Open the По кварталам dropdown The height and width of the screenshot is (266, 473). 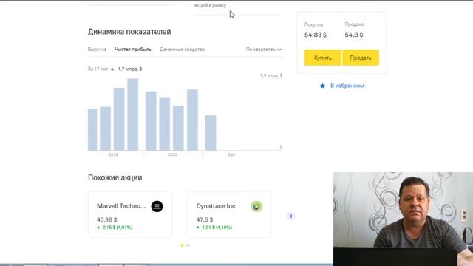[263, 50]
